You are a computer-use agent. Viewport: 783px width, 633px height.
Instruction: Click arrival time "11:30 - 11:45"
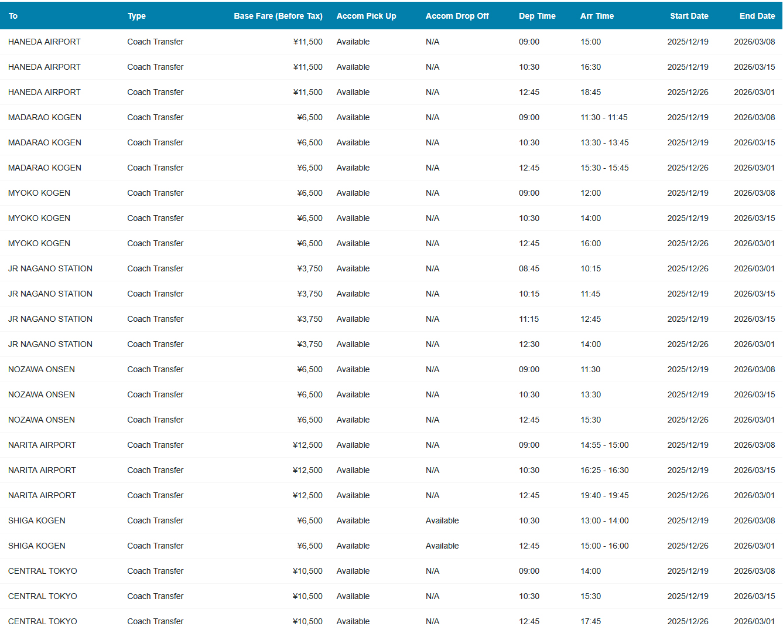(604, 117)
